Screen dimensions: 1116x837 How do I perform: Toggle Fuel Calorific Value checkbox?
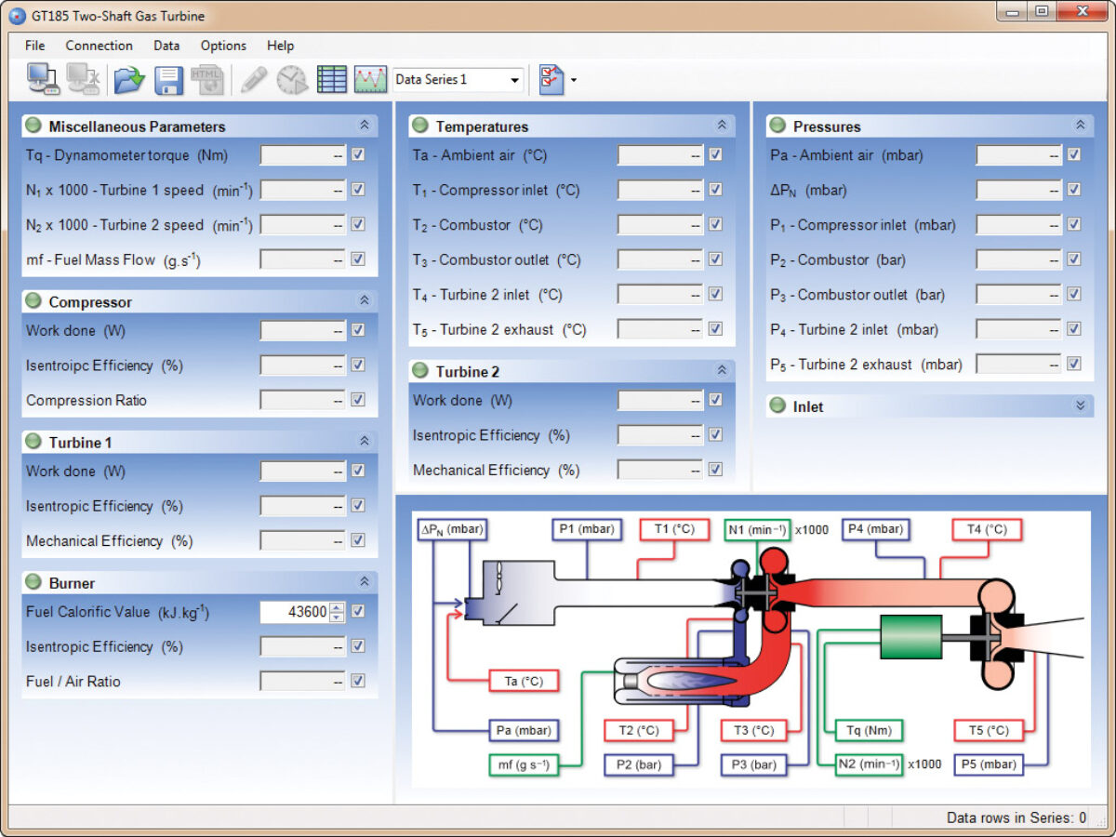point(358,611)
